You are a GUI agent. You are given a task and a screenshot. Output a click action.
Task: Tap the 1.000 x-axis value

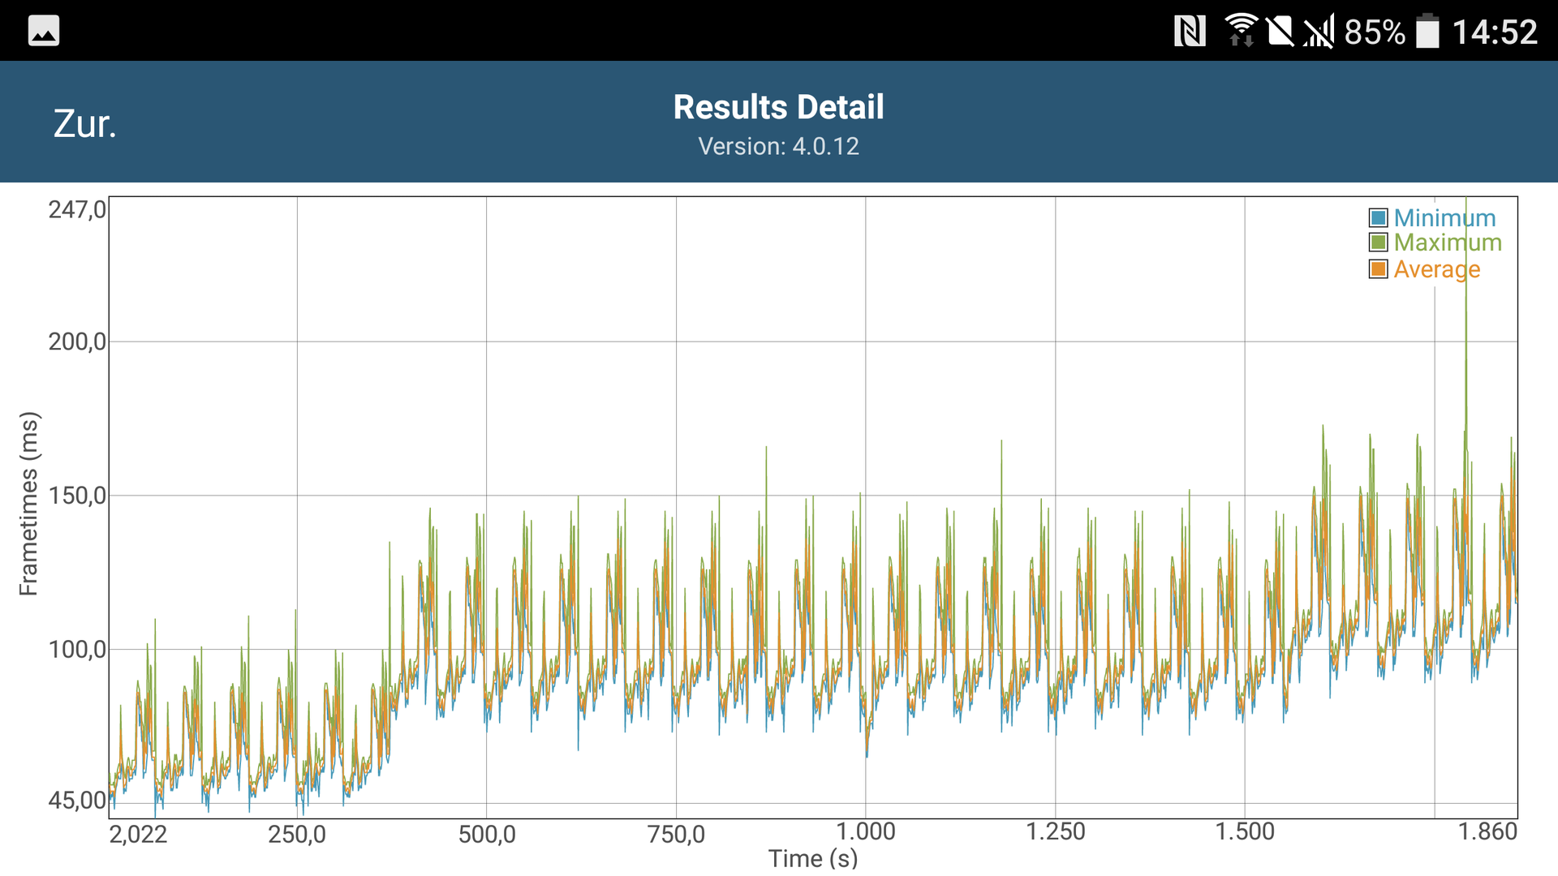[866, 831]
